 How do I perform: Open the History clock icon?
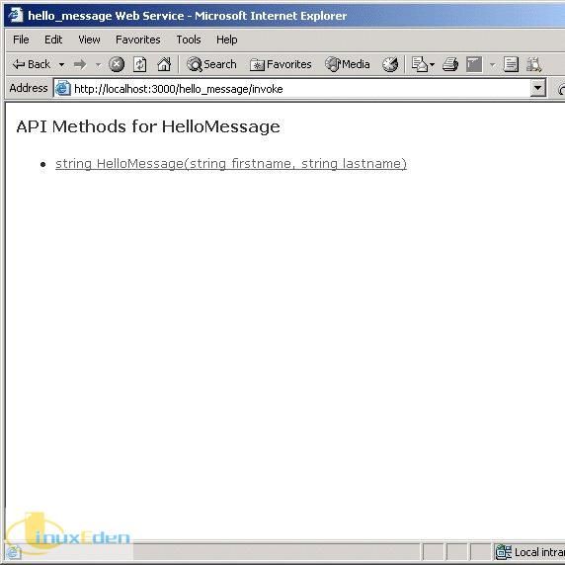click(x=390, y=65)
